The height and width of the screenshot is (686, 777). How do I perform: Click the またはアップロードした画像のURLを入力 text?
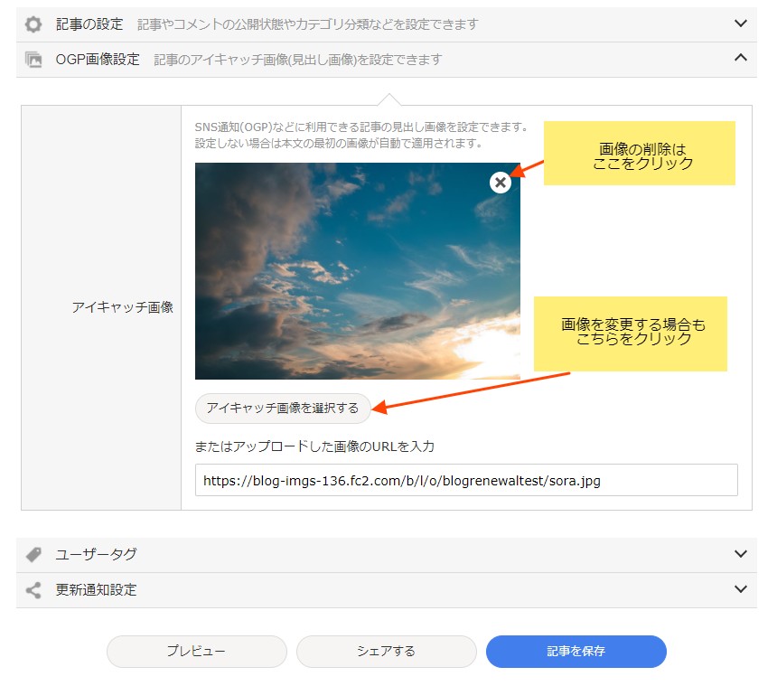(314, 446)
